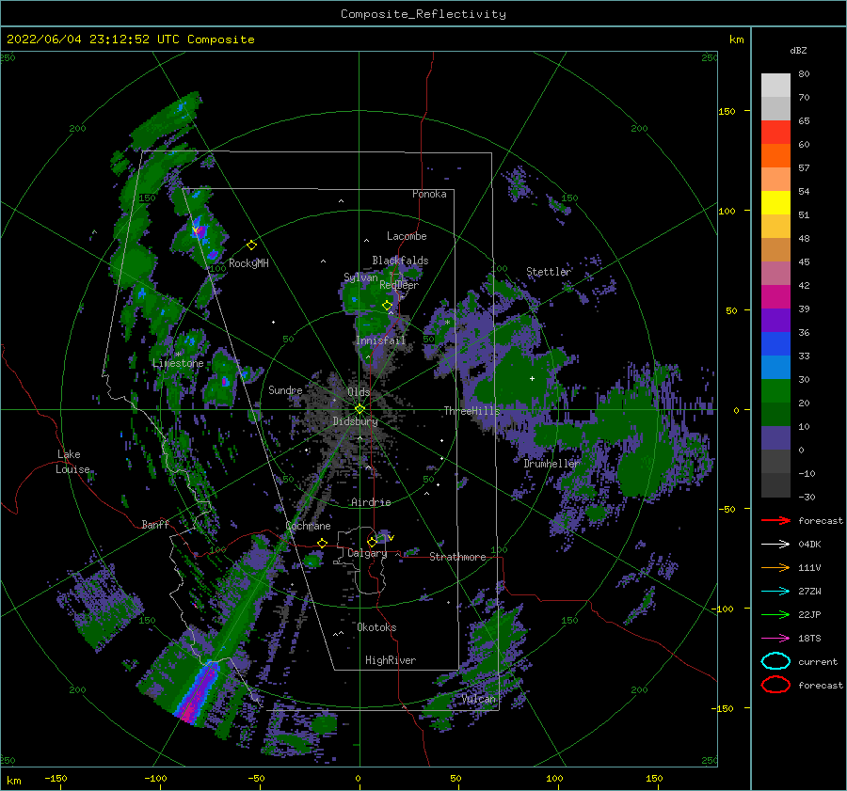Click the magenta echo at the southwest beam edge
The height and width of the screenshot is (791, 847).
tap(188, 711)
